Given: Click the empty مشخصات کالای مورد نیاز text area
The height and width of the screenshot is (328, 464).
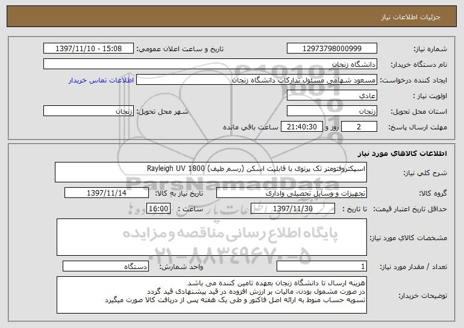Looking at the screenshot, I should (212, 237).
